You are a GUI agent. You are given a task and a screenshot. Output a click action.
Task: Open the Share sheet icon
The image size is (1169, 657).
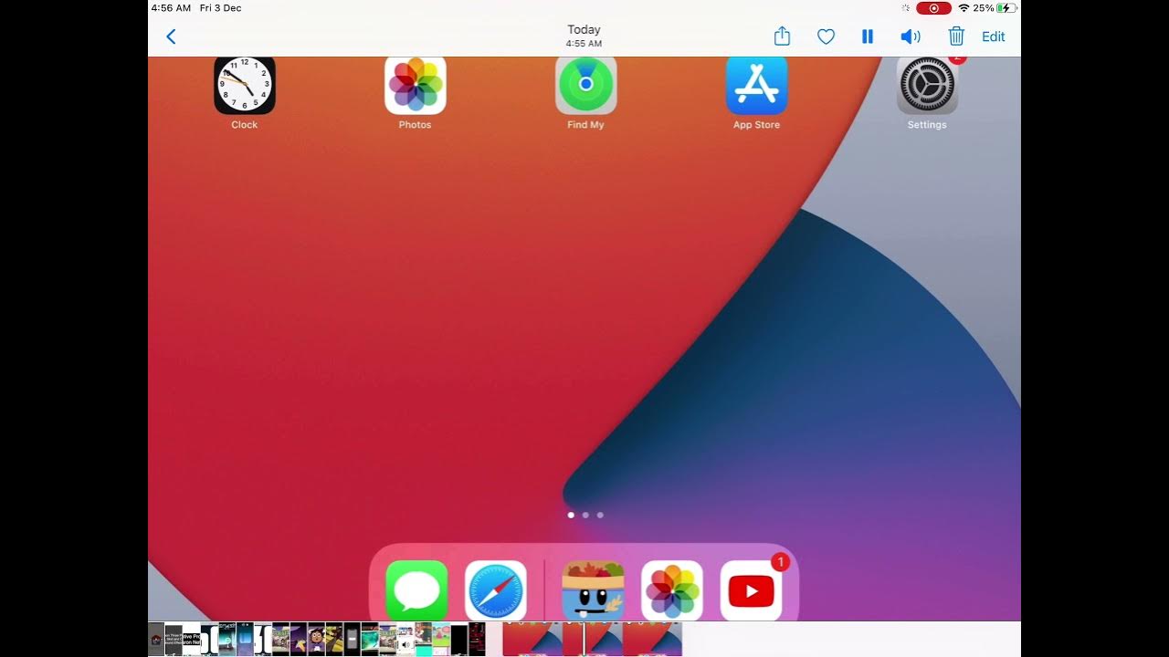(782, 36)
